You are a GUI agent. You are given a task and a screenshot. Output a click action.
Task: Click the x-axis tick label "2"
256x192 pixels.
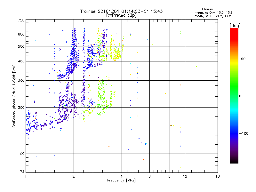[x=74, y=176]
